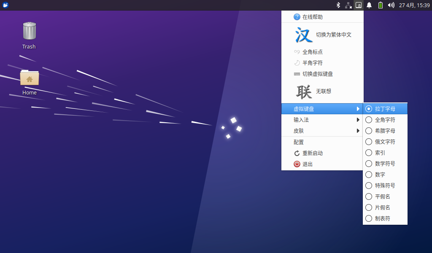Open the notification bell in the panel
The width and height of the screenshot is (432, 253).
(369, 5)
